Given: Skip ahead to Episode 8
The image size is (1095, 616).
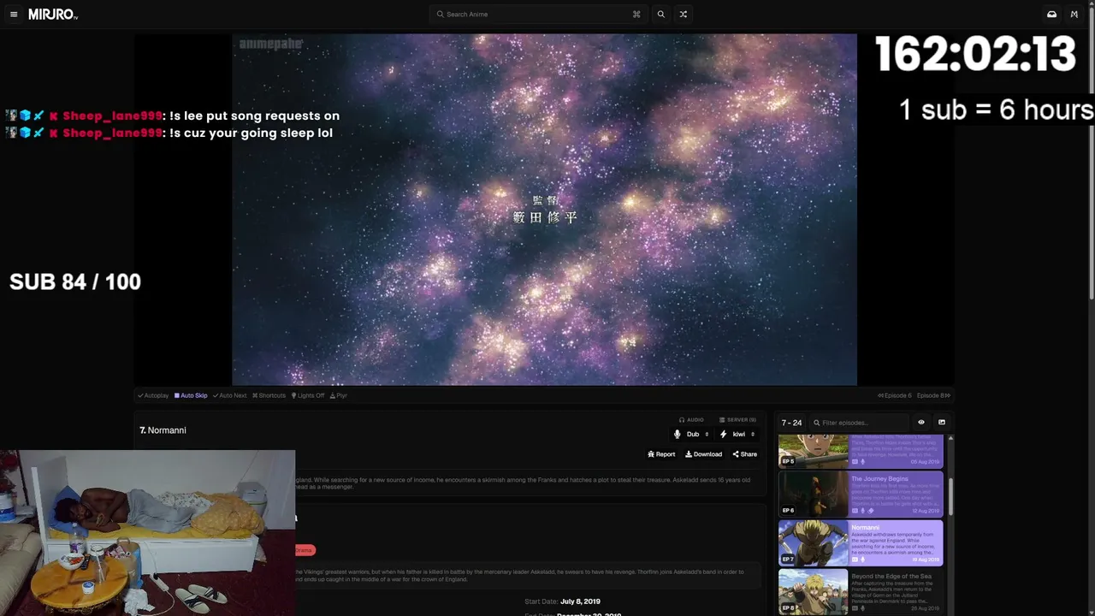Looking at the screenshot, I should (933, 395).
